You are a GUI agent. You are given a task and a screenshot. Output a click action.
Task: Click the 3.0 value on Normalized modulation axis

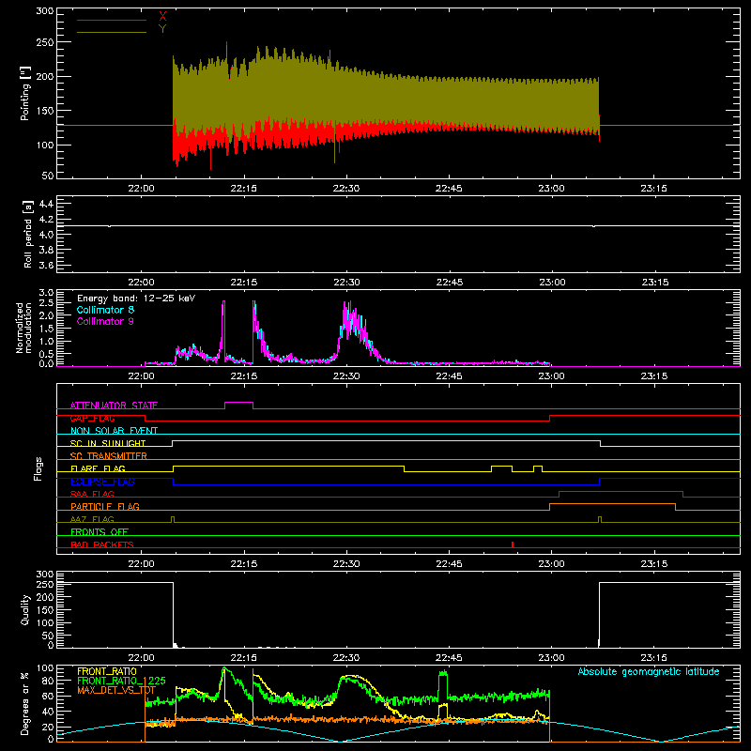46,293
